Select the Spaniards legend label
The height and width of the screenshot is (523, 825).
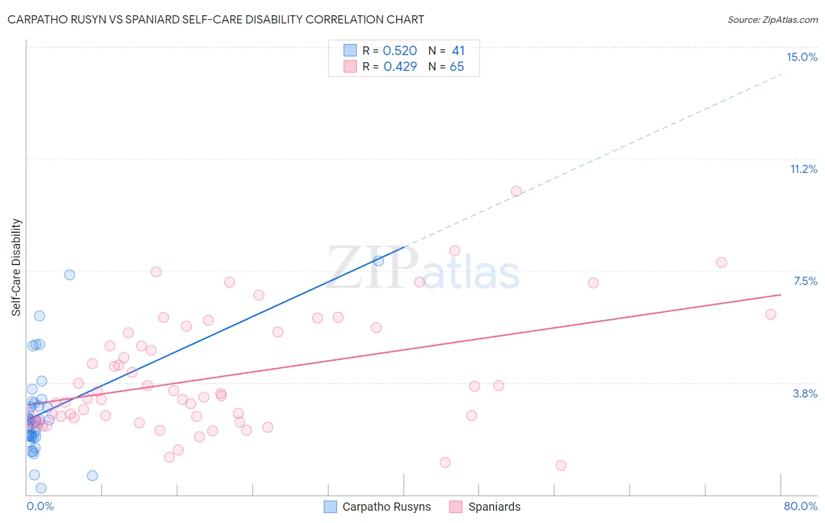point(495,507)
